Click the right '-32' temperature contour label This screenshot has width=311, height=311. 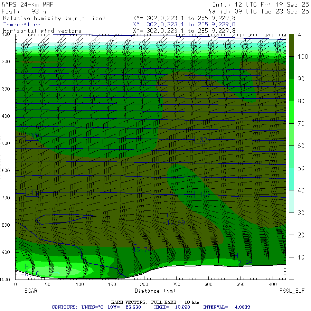pos(201,140)
